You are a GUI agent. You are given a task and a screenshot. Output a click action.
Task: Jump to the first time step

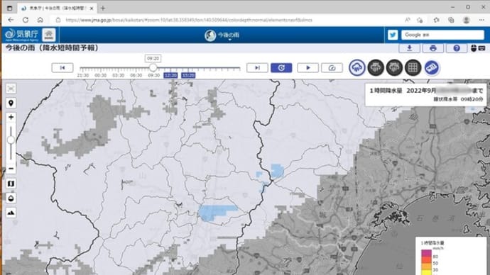pyautogui.click(x=62, y=67)
